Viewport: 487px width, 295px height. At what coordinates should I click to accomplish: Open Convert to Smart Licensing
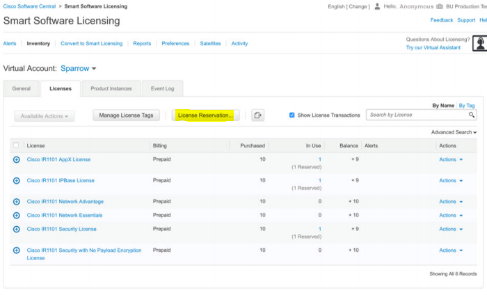tap(92, 43)
